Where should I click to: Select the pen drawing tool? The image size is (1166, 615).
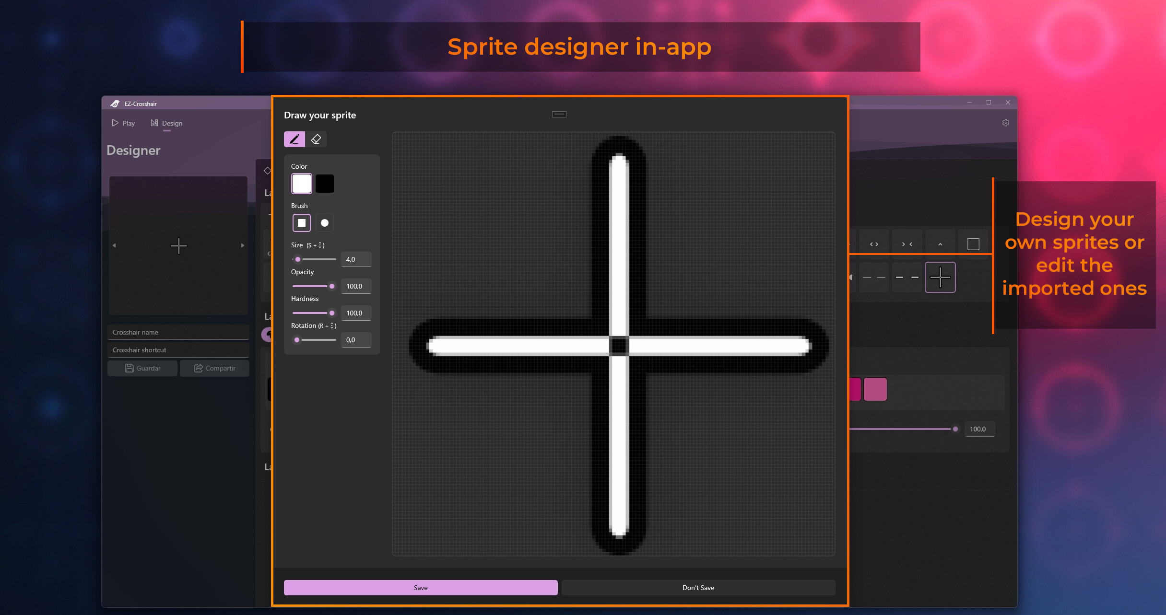(294, 139)
